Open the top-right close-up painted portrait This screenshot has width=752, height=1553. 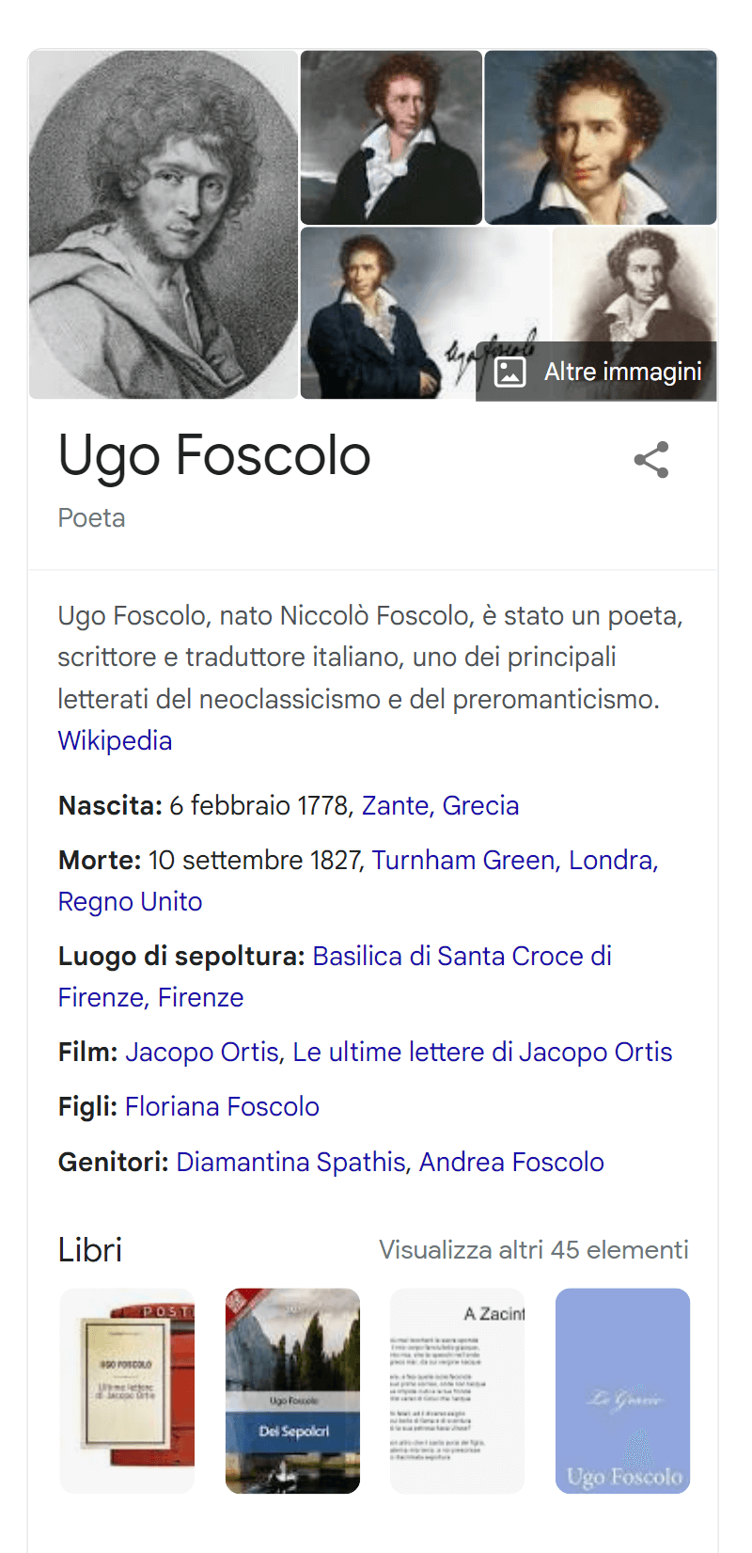click(601, 137)
